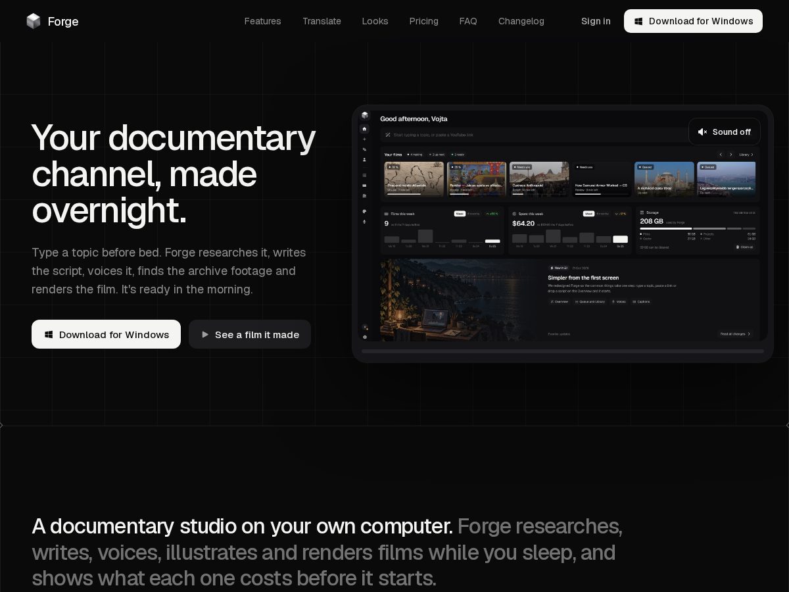
Task: Open the Features section link
Action: click(x=262, y=21)
